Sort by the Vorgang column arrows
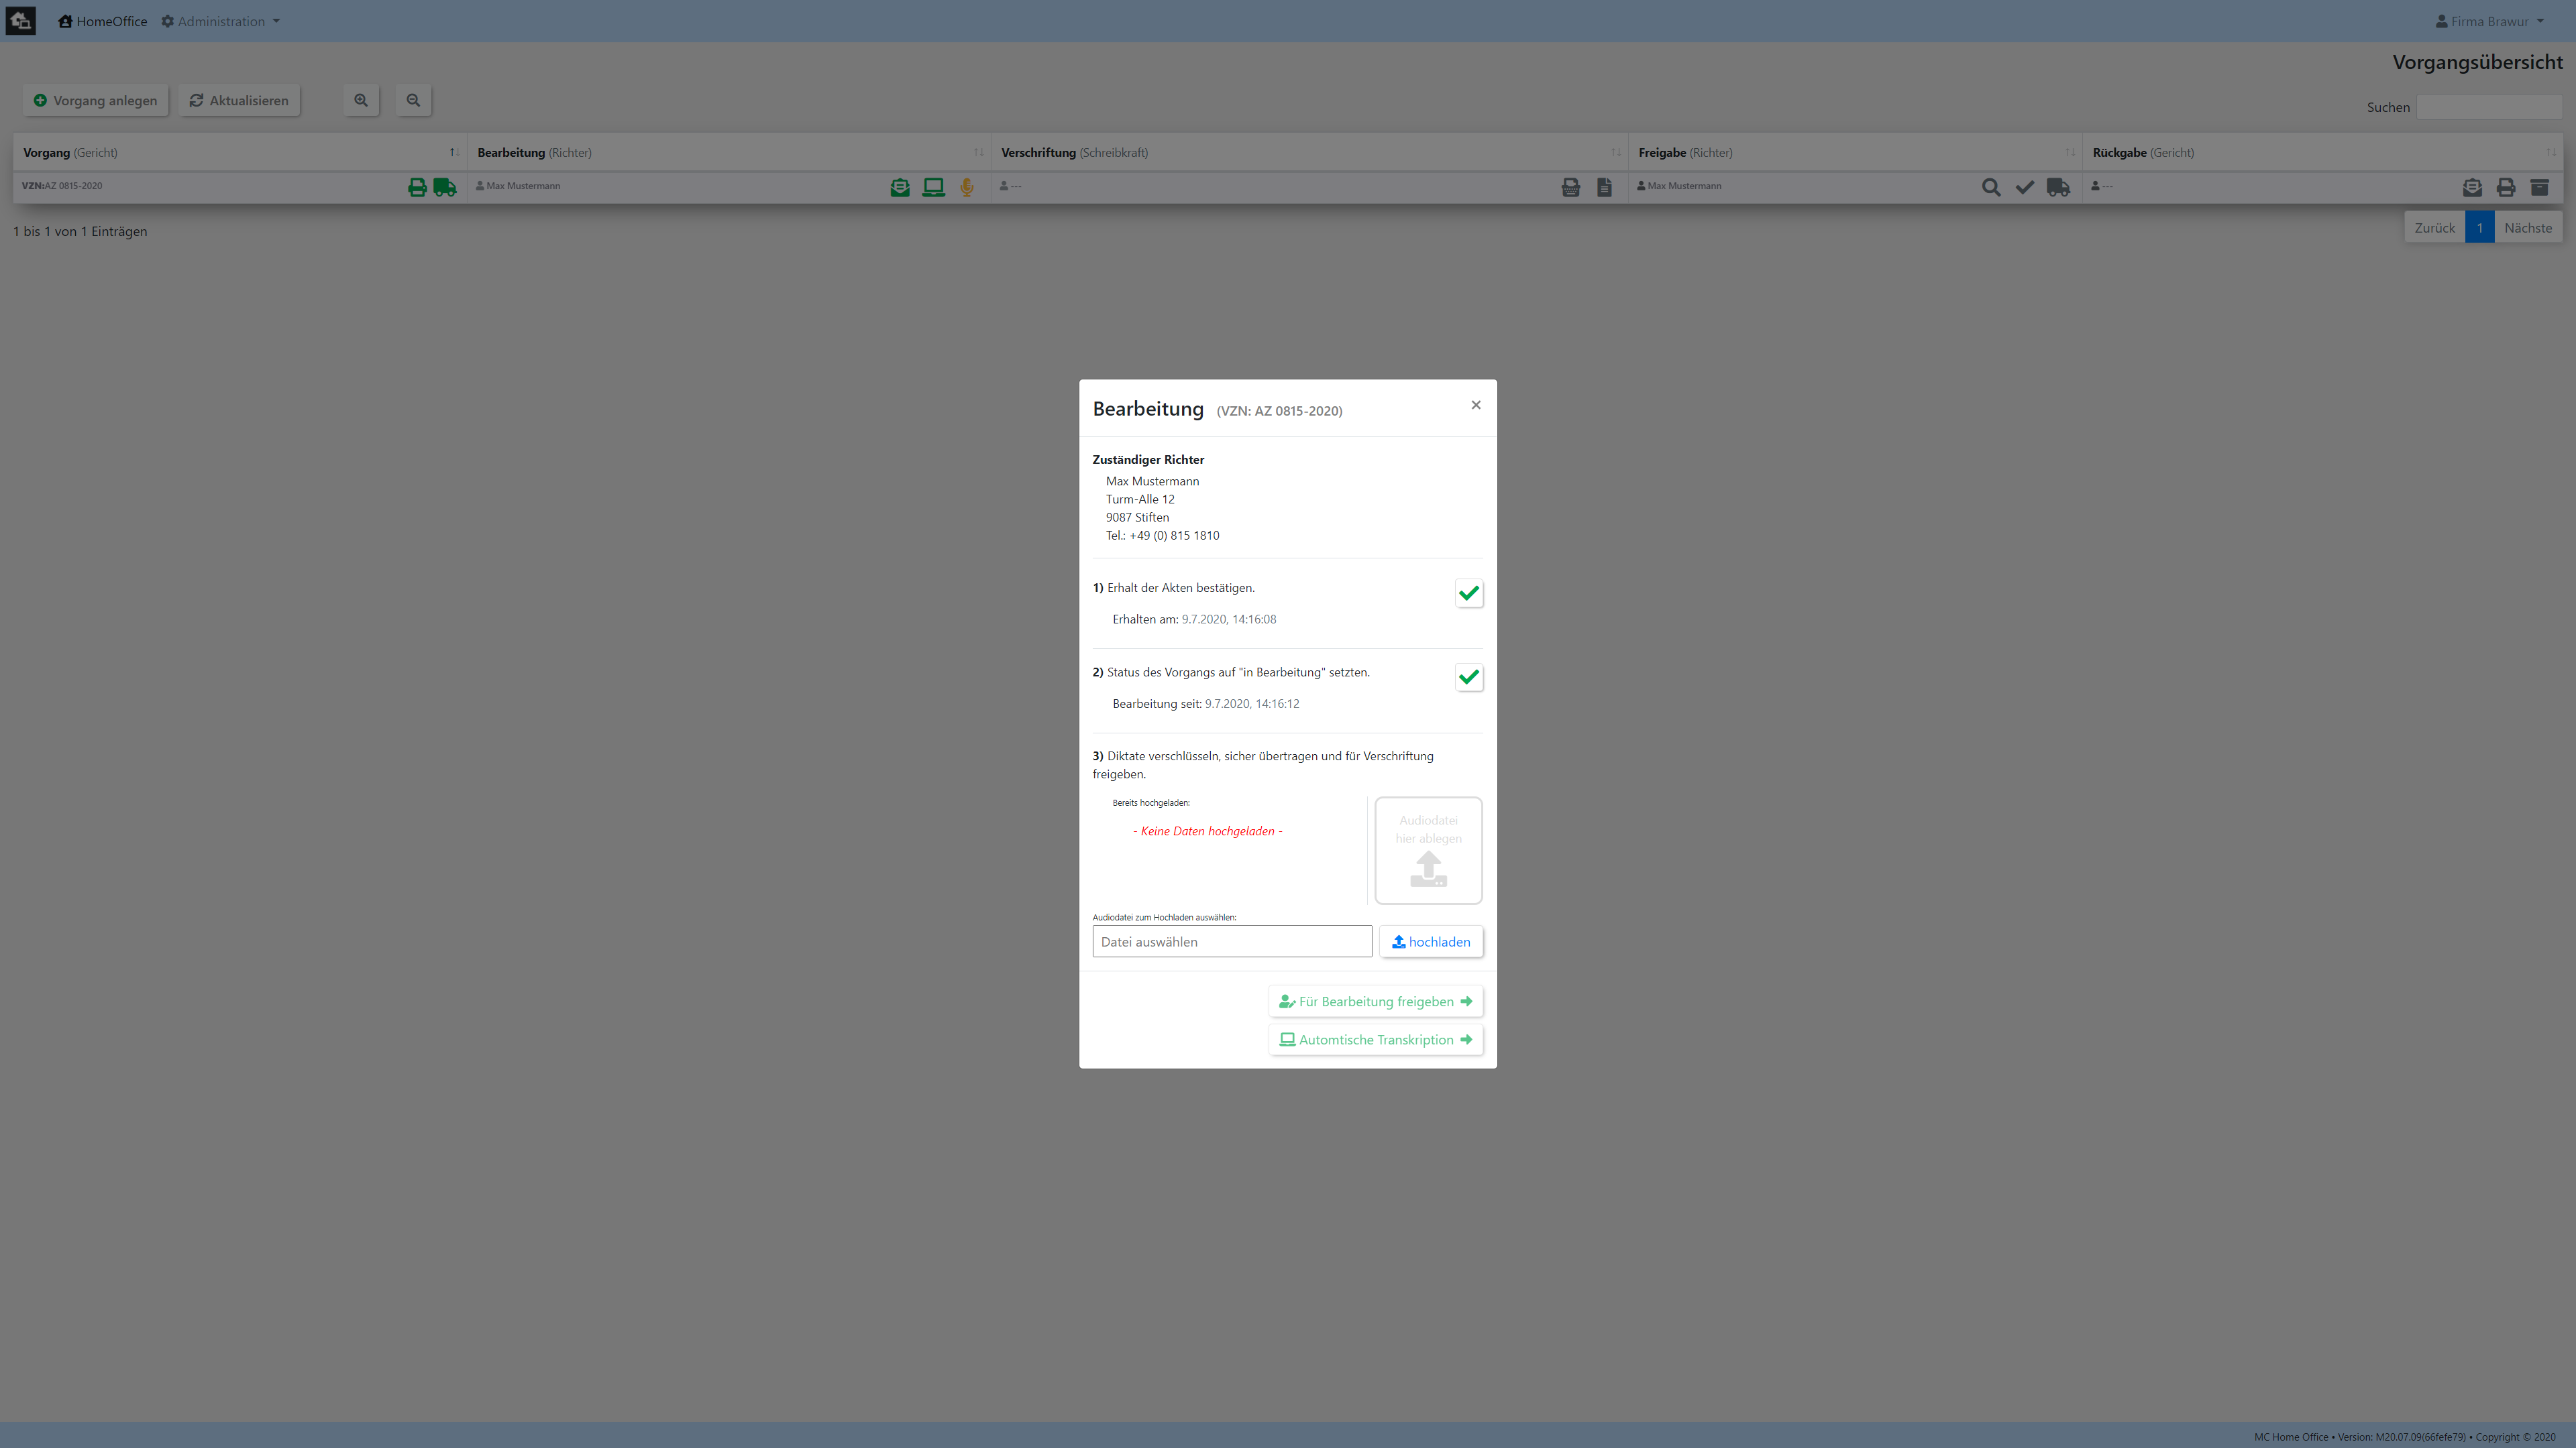Screen dimensions: 2576x1448 [454, 153]
